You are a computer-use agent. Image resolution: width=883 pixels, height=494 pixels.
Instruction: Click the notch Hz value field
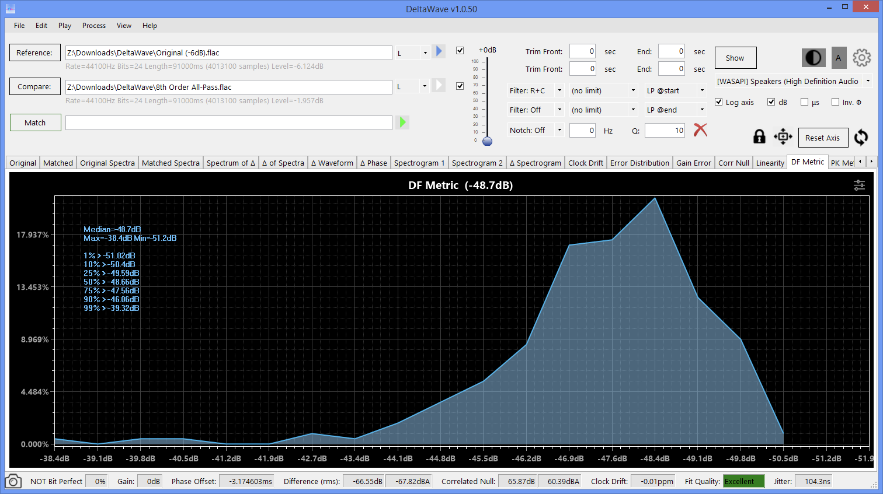(583, 130)
